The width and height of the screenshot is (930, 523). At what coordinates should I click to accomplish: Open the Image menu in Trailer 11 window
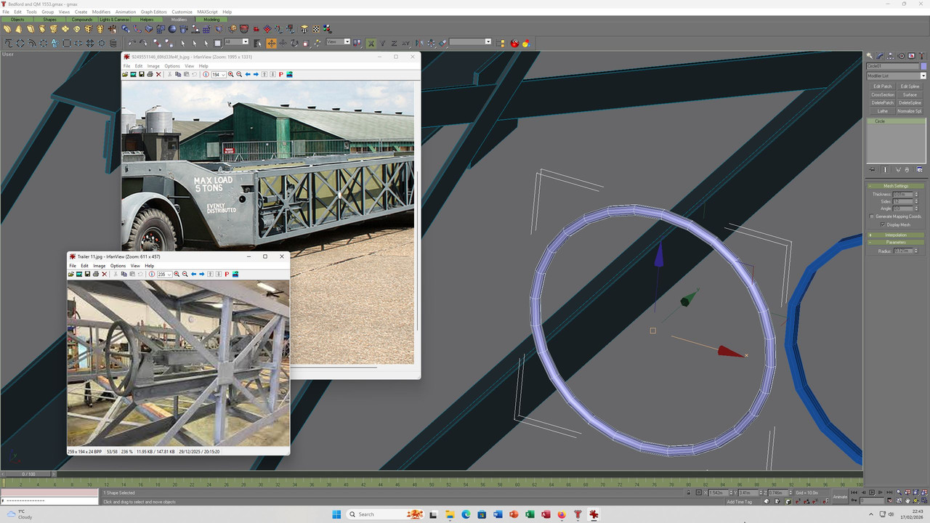pos(99,266)
